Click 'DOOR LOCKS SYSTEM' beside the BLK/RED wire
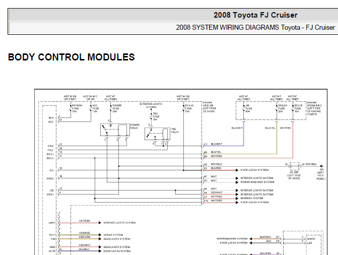This screenshot has height=255, width=338. coord(254,170)
